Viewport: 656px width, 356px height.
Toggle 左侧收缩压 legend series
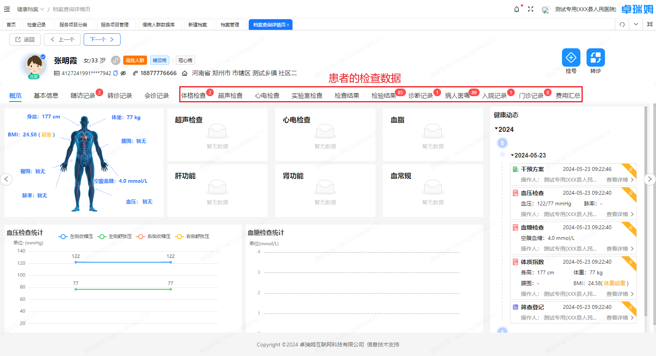click(x=76, y=236)
